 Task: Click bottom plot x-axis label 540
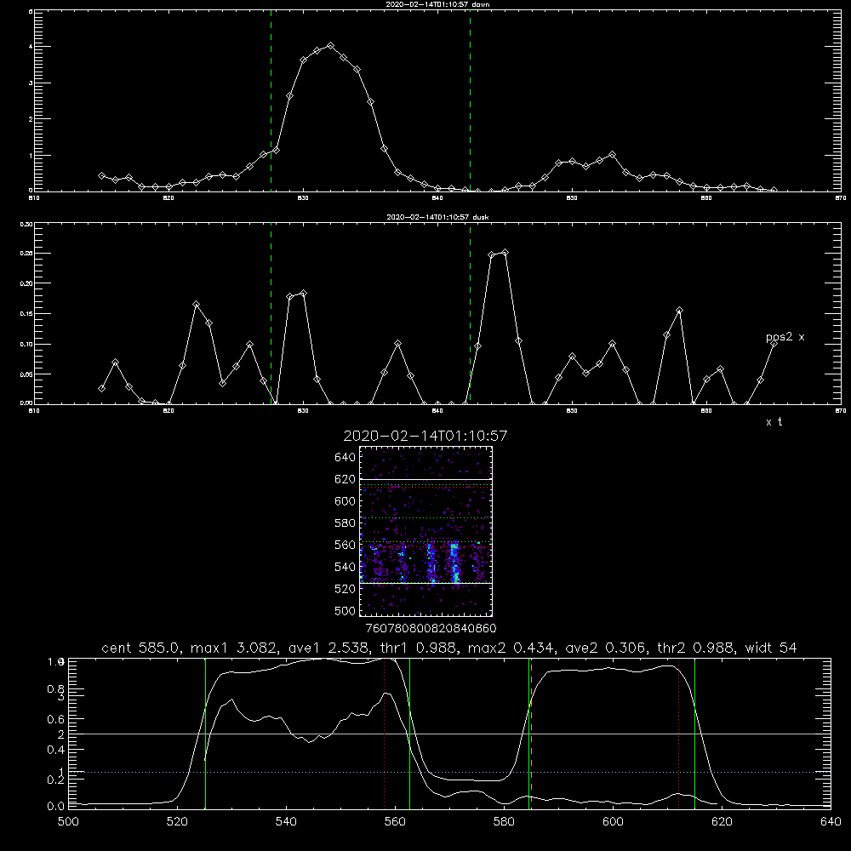click(x=286, y=822)
